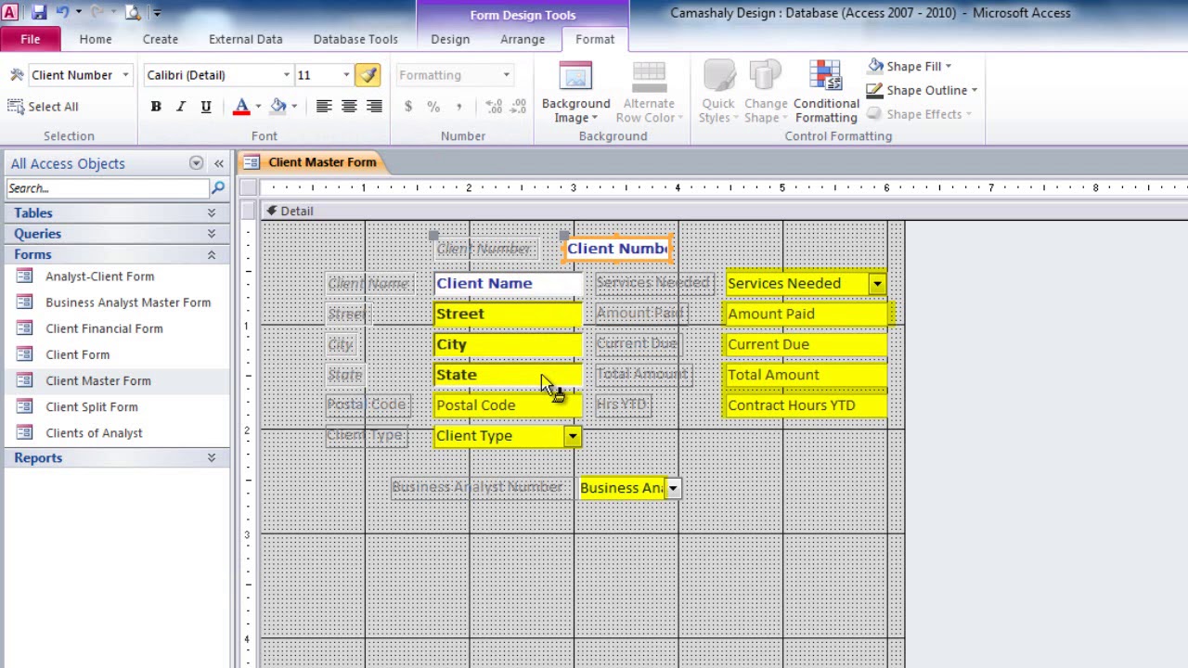Viewport: 1188px width, 668px height.
Task: Expand the Reports group
Action: tap(212, 457)
